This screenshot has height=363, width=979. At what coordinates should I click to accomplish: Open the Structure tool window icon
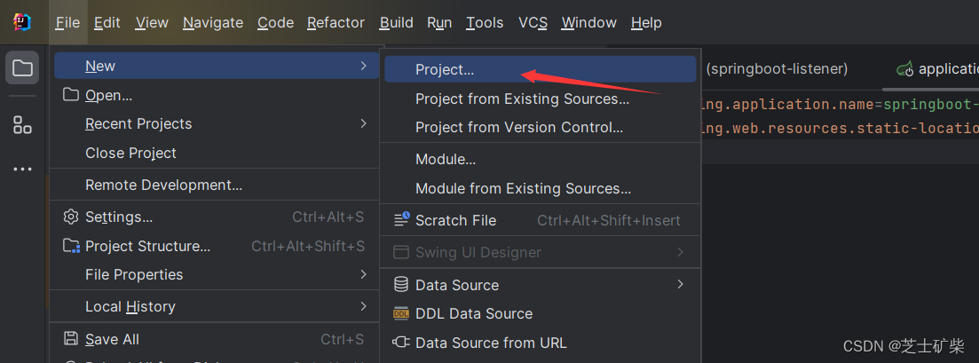coord(22,125)
